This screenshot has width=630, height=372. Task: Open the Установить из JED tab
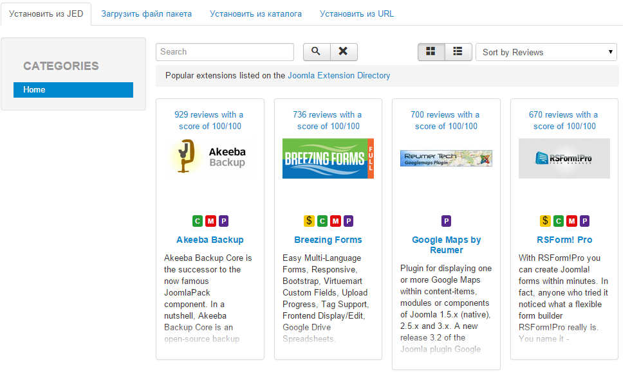click(x=46, y=14)
